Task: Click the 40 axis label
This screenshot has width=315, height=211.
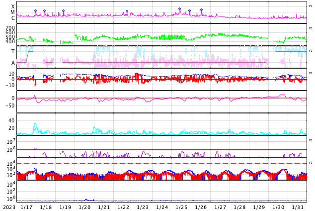Action: 11,120
